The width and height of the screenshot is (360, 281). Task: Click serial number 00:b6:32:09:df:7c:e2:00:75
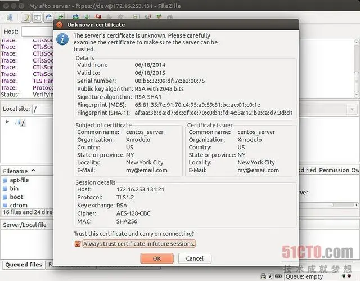click(x=170, y=81)
